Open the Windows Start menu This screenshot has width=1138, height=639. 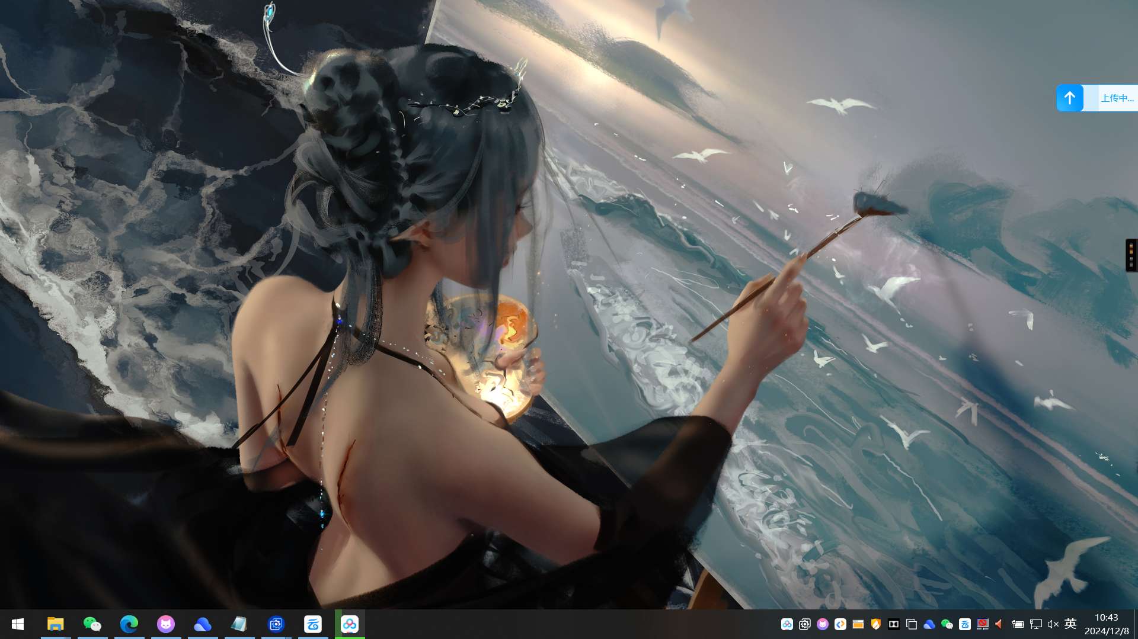click(18, 624)
